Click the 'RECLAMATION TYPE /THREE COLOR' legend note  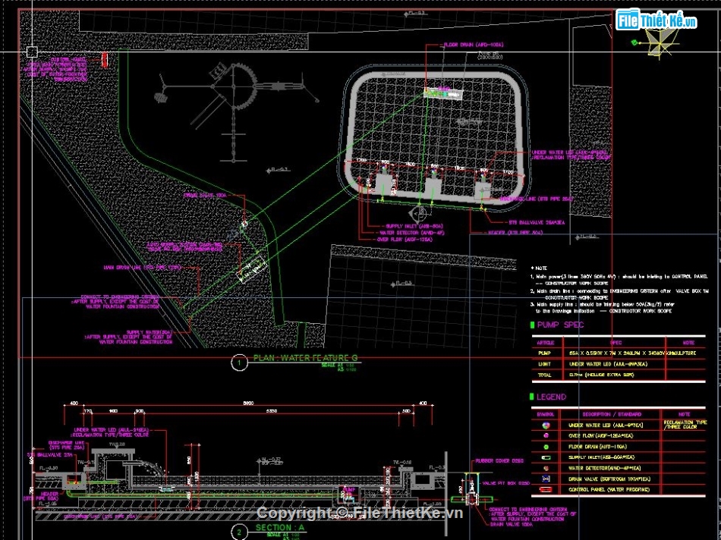(x=685, y=425)
